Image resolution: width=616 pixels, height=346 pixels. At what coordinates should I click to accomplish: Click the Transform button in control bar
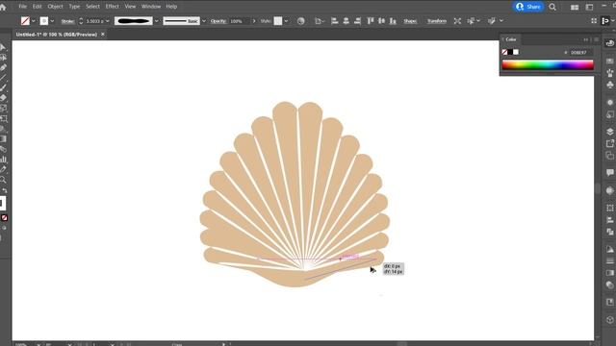[x=436, y=21]
